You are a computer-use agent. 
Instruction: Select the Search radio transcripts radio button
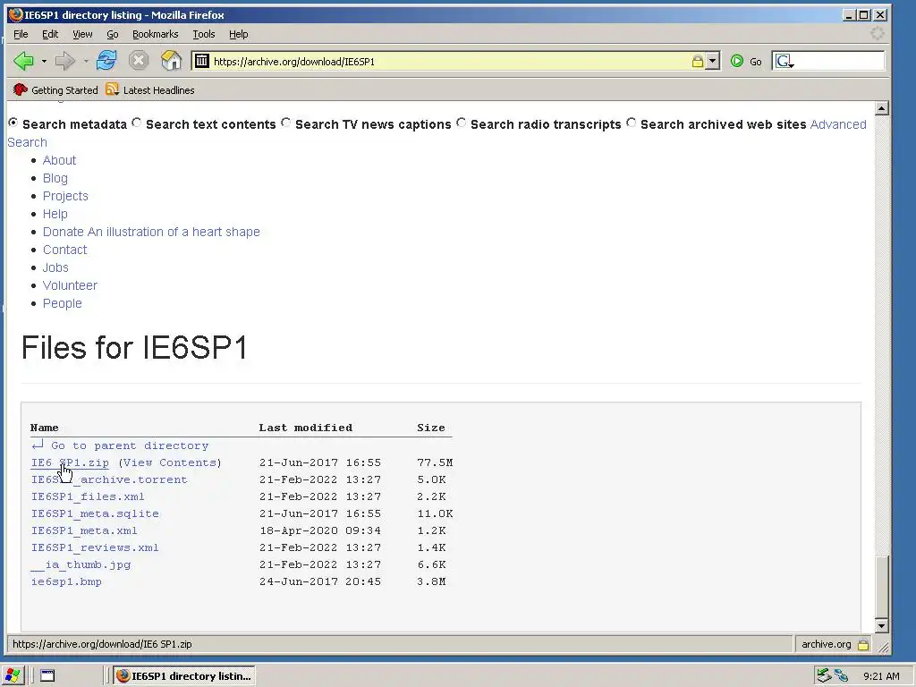(461, 123)
